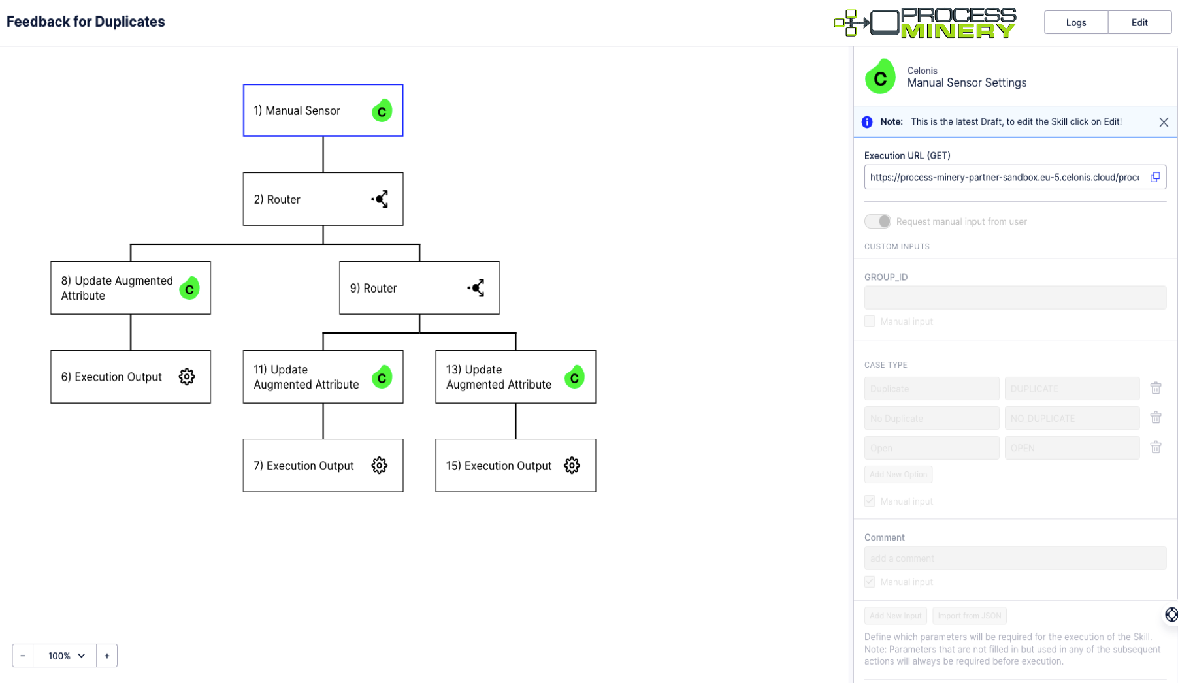Click the gear icon on 15) Execution Output
This screenshot has width=1178, height=683.
(572, 466)
